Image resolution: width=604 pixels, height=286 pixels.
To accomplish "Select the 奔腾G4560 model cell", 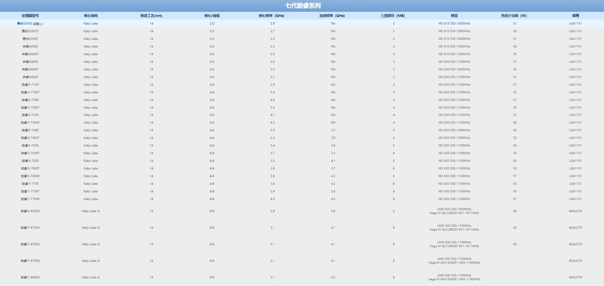I will click(30, 46).
